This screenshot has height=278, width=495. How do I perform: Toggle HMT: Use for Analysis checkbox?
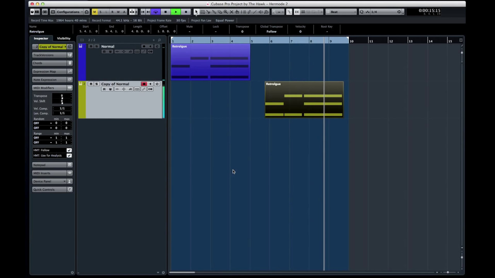pos(69,156)
